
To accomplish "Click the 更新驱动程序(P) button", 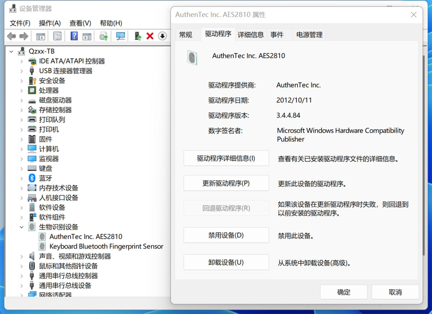I will click(226, 183).
